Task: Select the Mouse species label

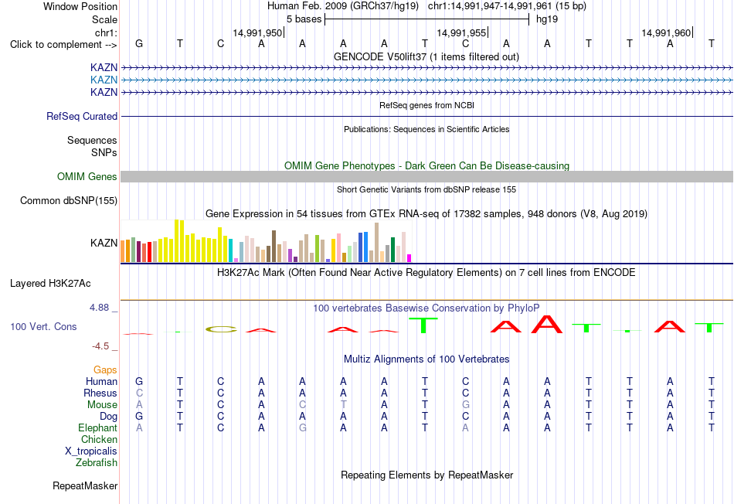Action: click(x=103, y=405)
